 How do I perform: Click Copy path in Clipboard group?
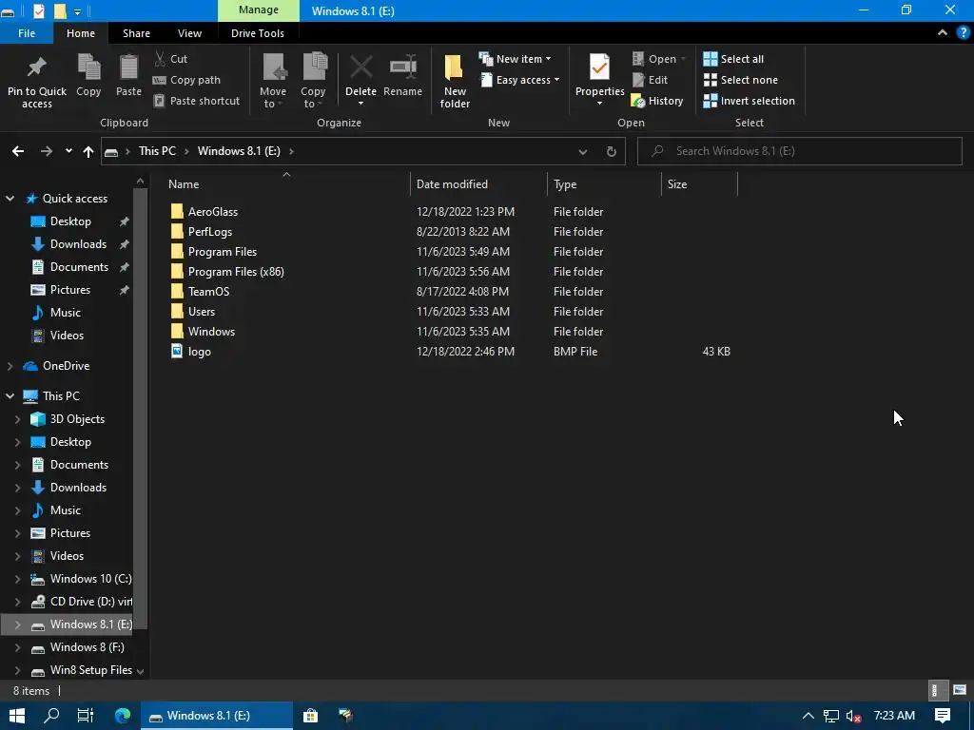pyautogui.click(x=186, y=80)
